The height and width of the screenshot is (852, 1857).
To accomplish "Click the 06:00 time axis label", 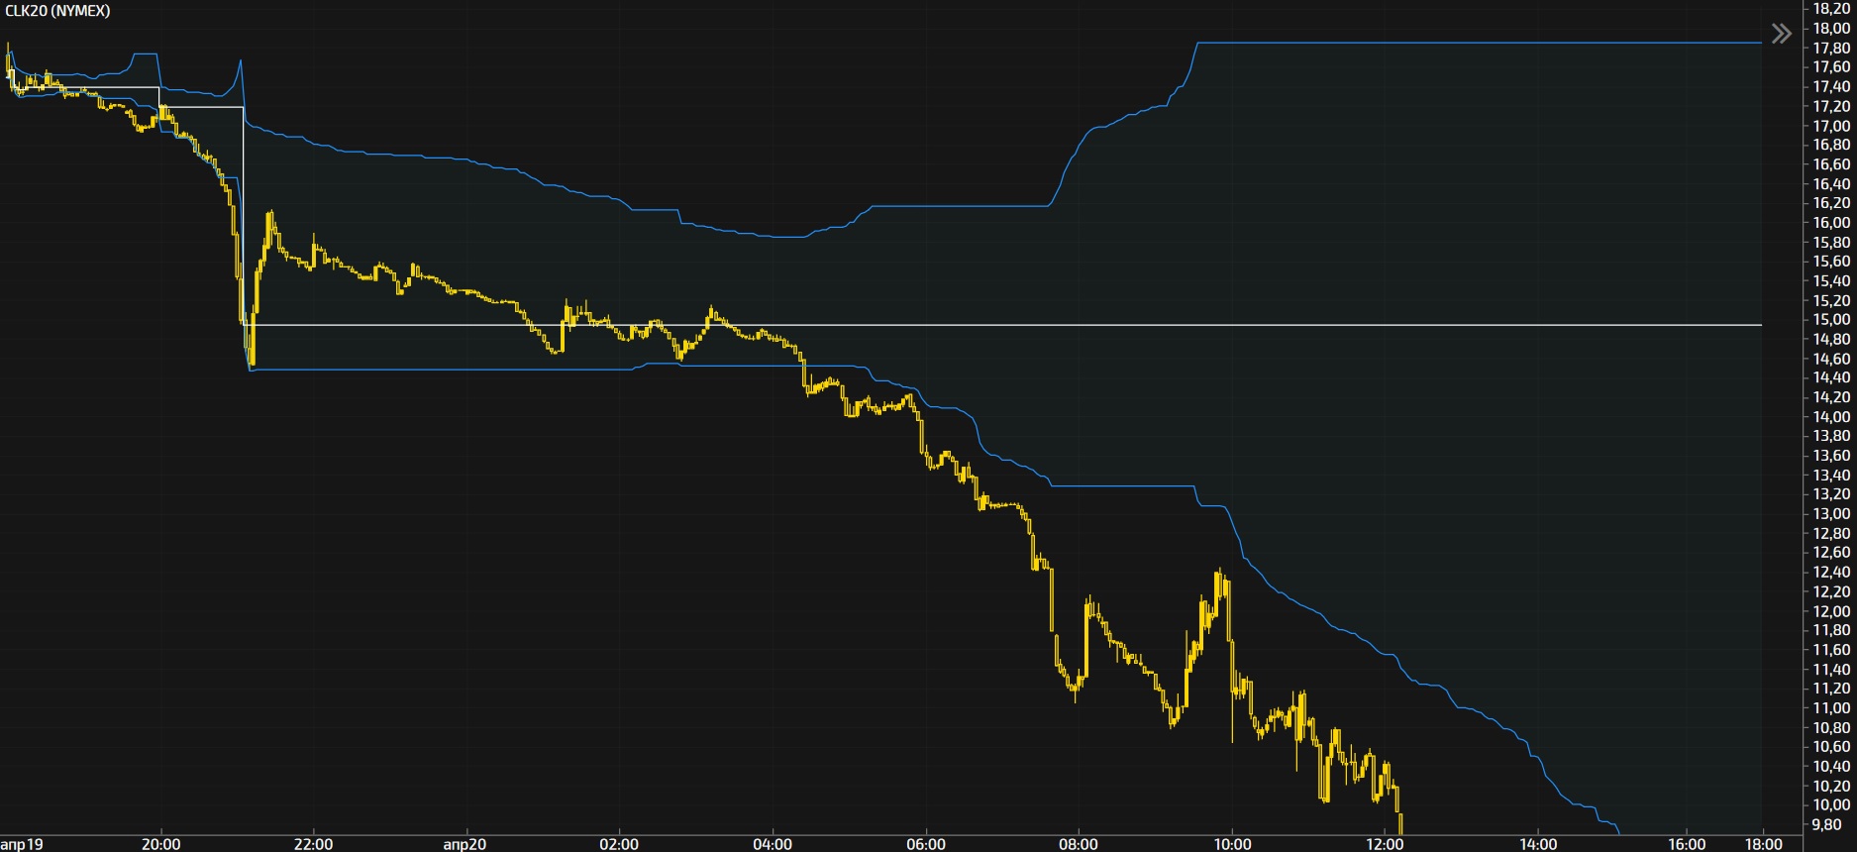I will [926, 844].
